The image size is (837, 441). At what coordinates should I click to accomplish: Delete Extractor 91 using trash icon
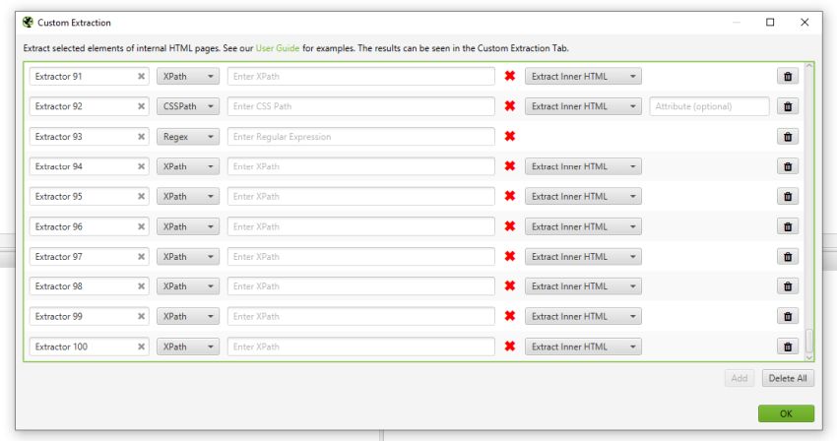[x=788, y=77]
